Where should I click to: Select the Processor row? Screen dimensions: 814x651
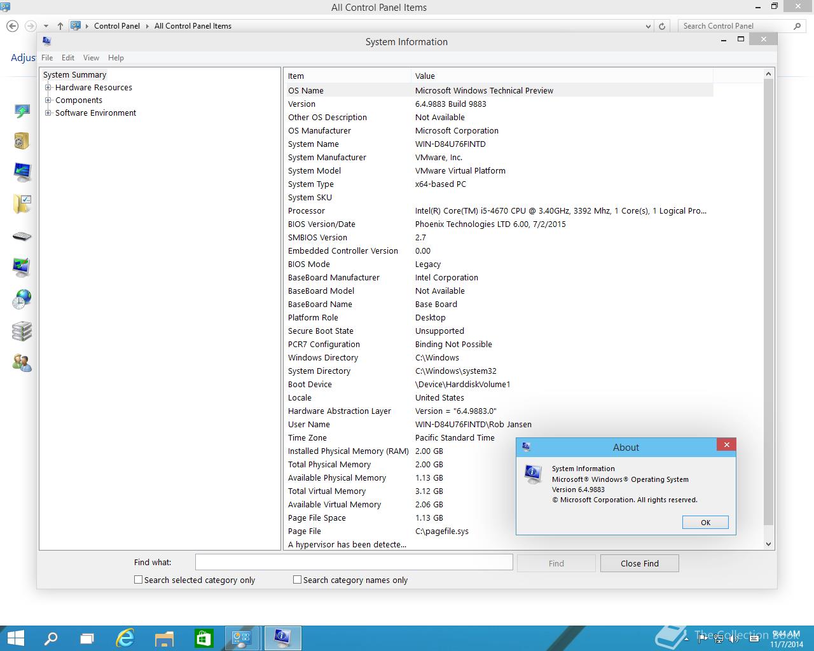(x=499, y=210)
